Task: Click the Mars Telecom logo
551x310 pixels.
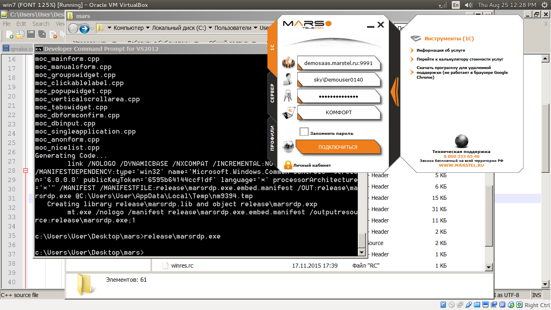Action: click(307, 24)
